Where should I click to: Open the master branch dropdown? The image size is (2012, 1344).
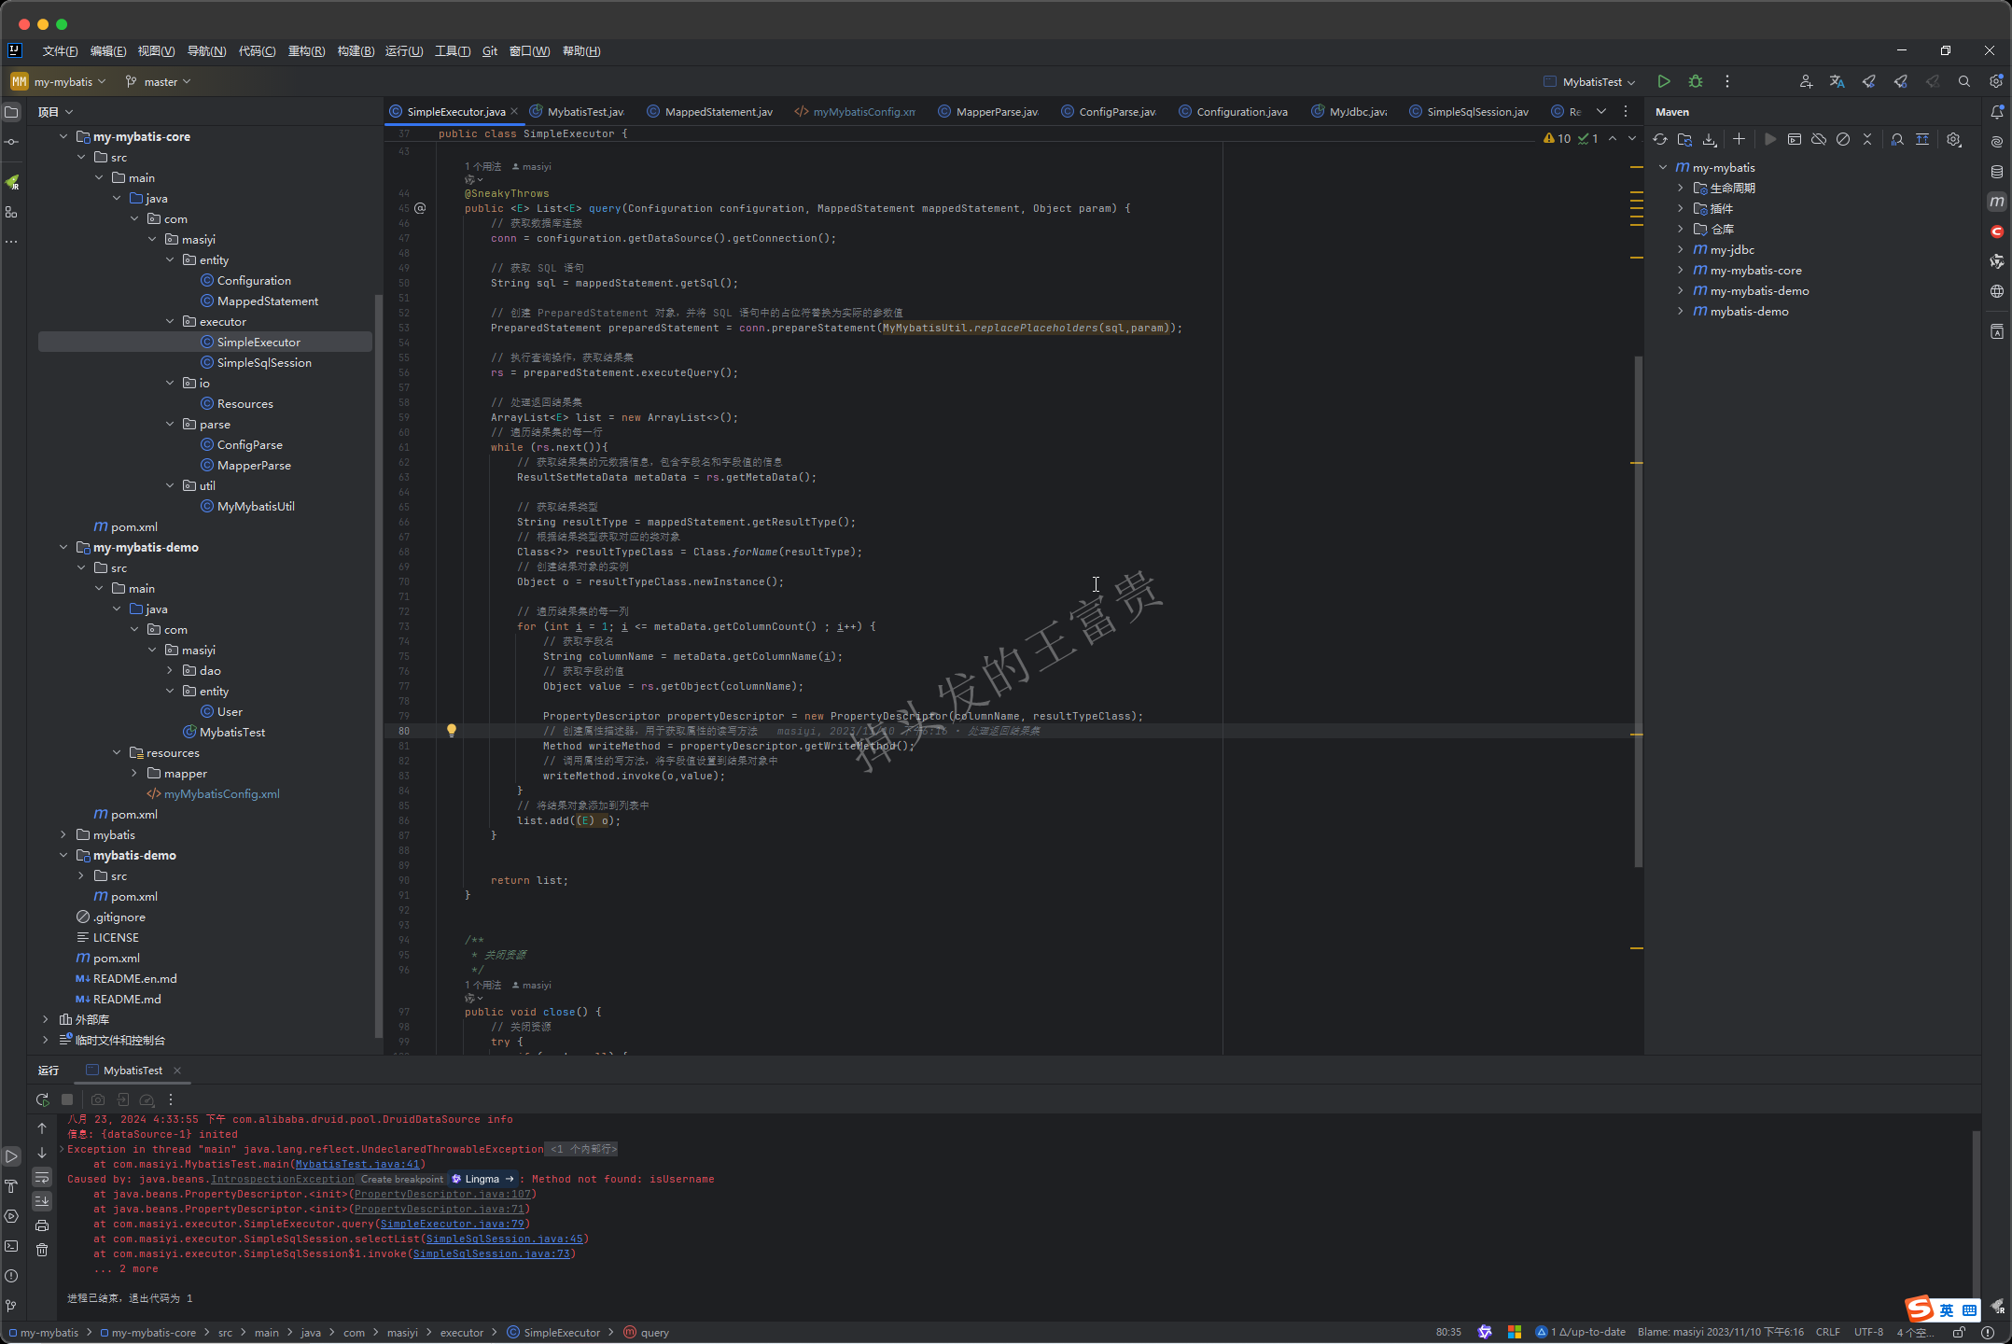(x=160, y=82)
